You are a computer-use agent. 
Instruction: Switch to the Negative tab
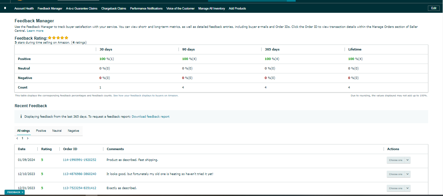click(74, 131)
